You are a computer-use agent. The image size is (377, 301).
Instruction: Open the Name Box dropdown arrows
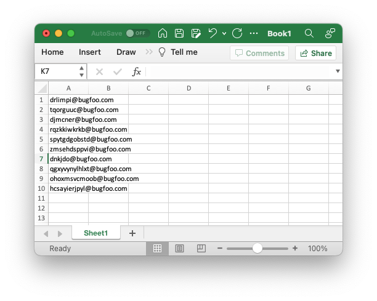pos(81,71)
